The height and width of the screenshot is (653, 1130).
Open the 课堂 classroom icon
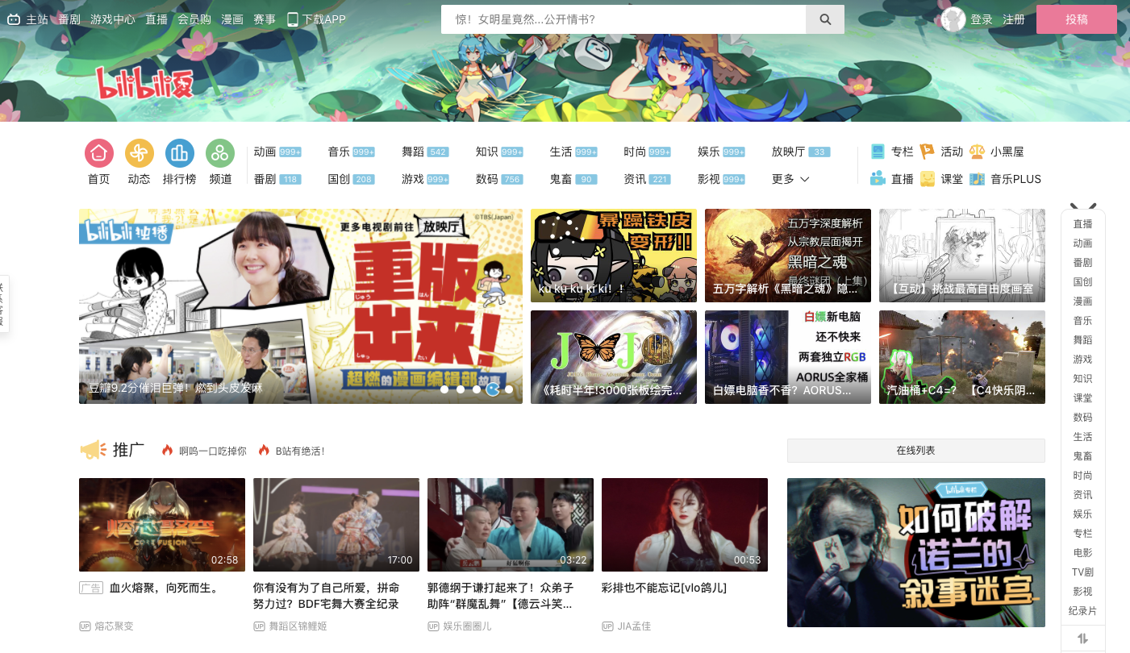pos(928,179)
